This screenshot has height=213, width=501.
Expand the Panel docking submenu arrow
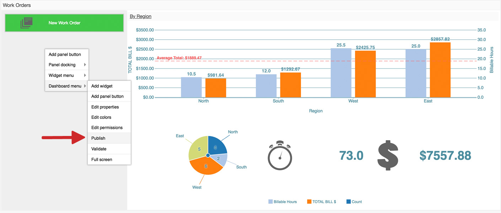(85, 65)
